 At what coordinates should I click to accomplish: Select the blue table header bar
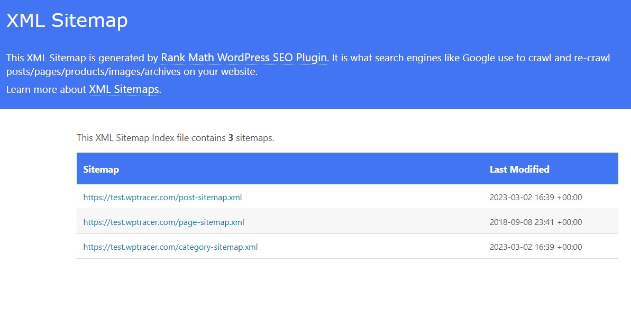tap(347, 168)
